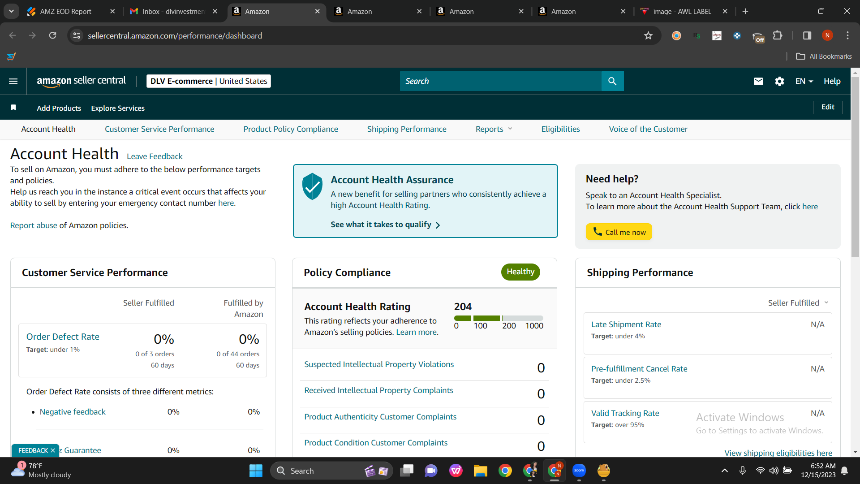Screen dimensions: 860x484
Task: Click the Edit button
Action: pyautogui.click(x=828, y=107)
